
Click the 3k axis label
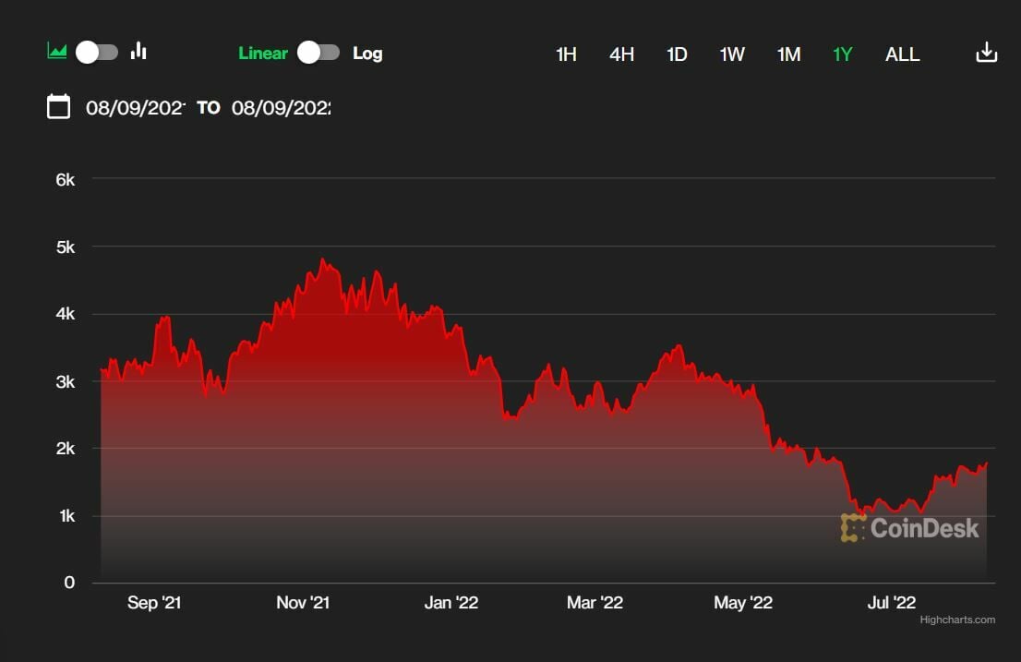click(66, 382)
